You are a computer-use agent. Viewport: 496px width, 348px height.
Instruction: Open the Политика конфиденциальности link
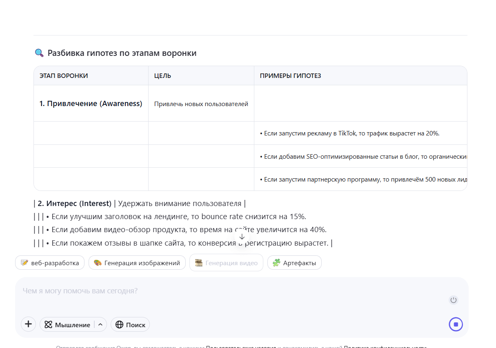click(x=385, y=347)
